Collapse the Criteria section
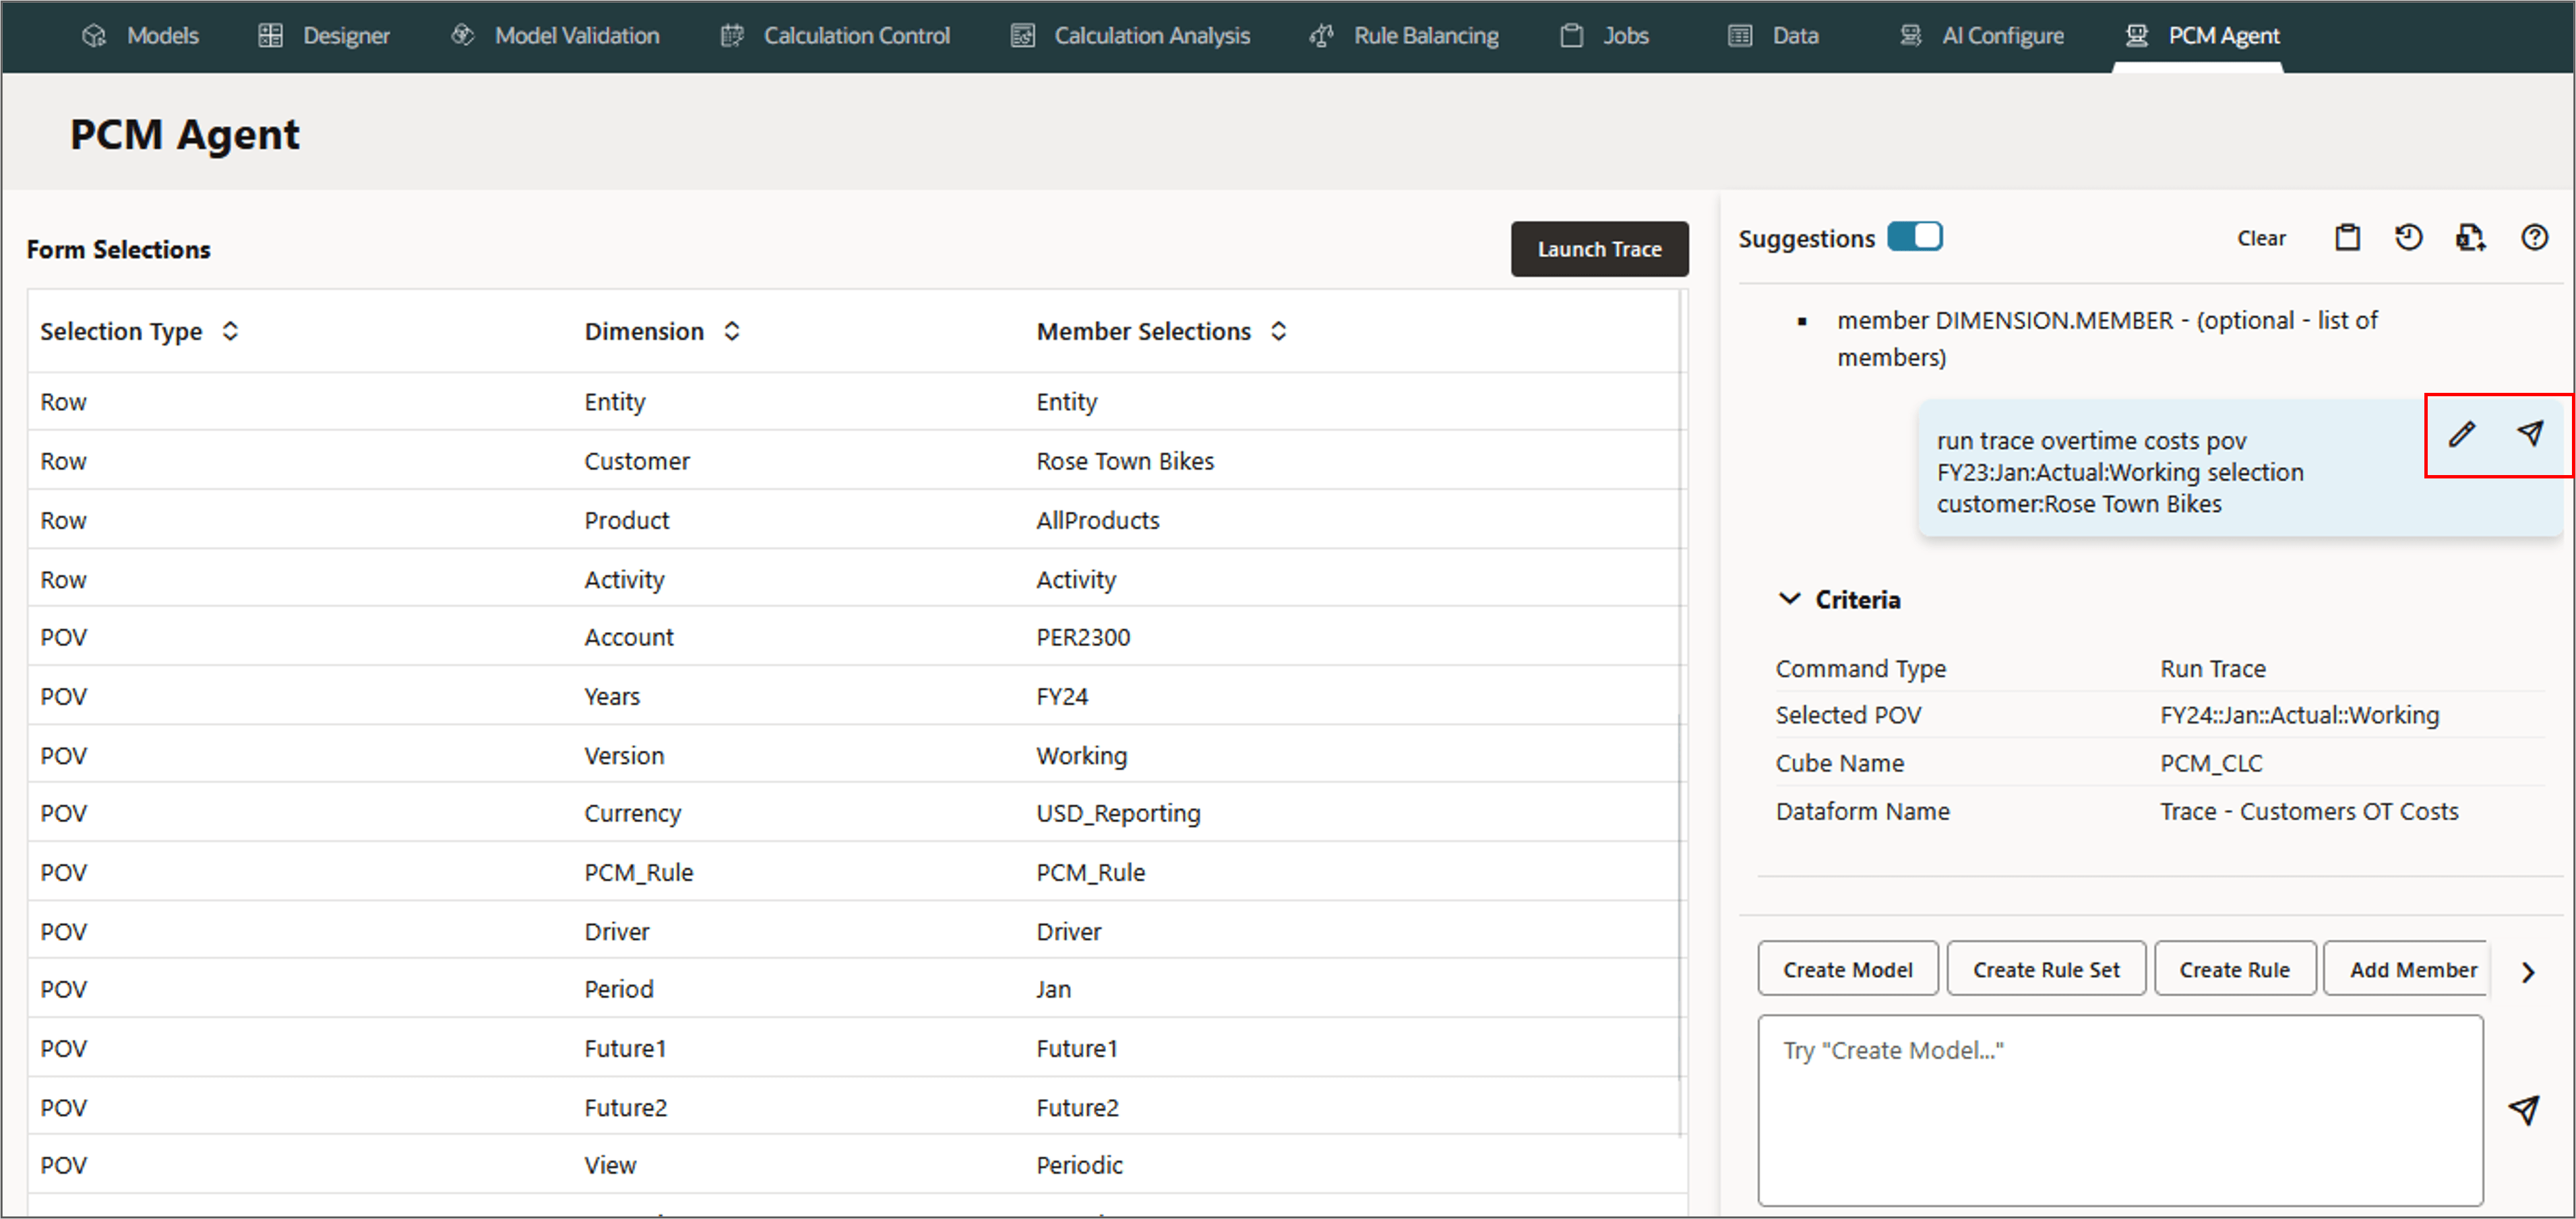 tap(1789, 599)
